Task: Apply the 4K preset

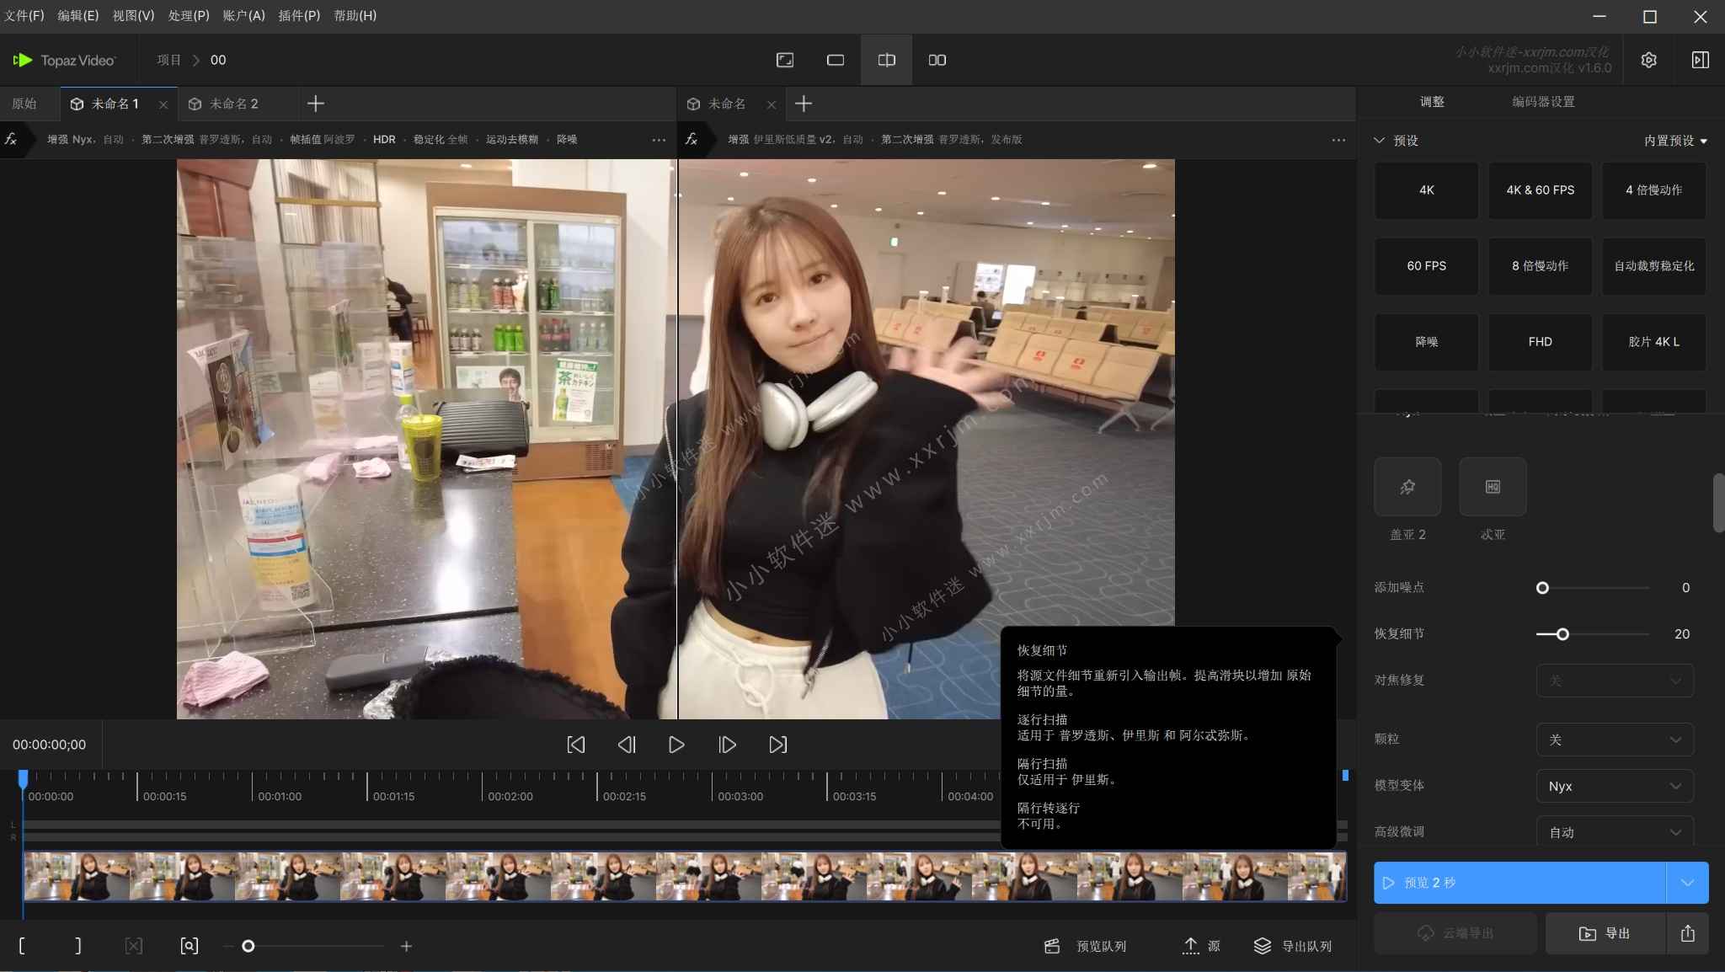Action: [1426, 190]
